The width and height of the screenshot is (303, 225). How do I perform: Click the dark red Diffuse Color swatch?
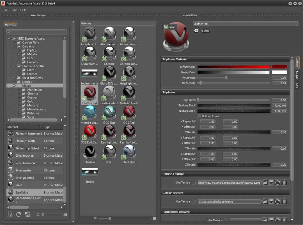pyautogui.click(x=279, y=67)
